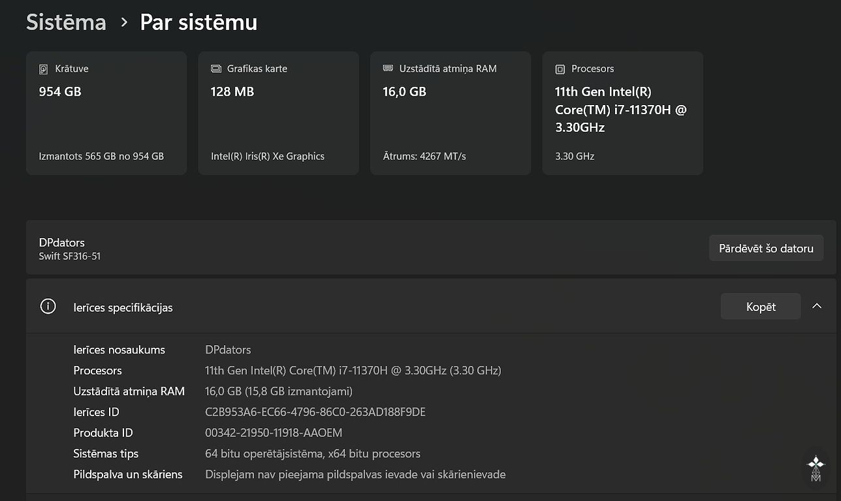Viewport: 841px width, 501px height.
Task: Open the Uzstādītā atmiņa RAM card
Action: (x=451, y=114)
